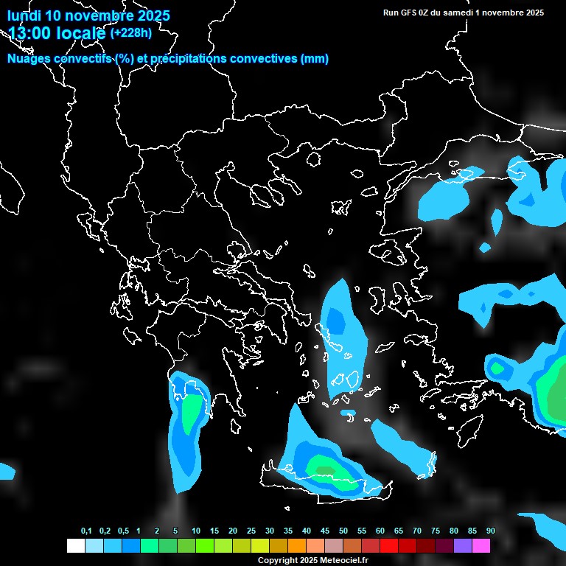Click the bright green swatch between 10 and 15
The height and width of the screenshot is (566, 566).
(204, 546)
